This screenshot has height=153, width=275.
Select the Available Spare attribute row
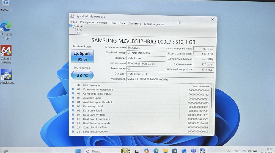[x=141, y=98]
